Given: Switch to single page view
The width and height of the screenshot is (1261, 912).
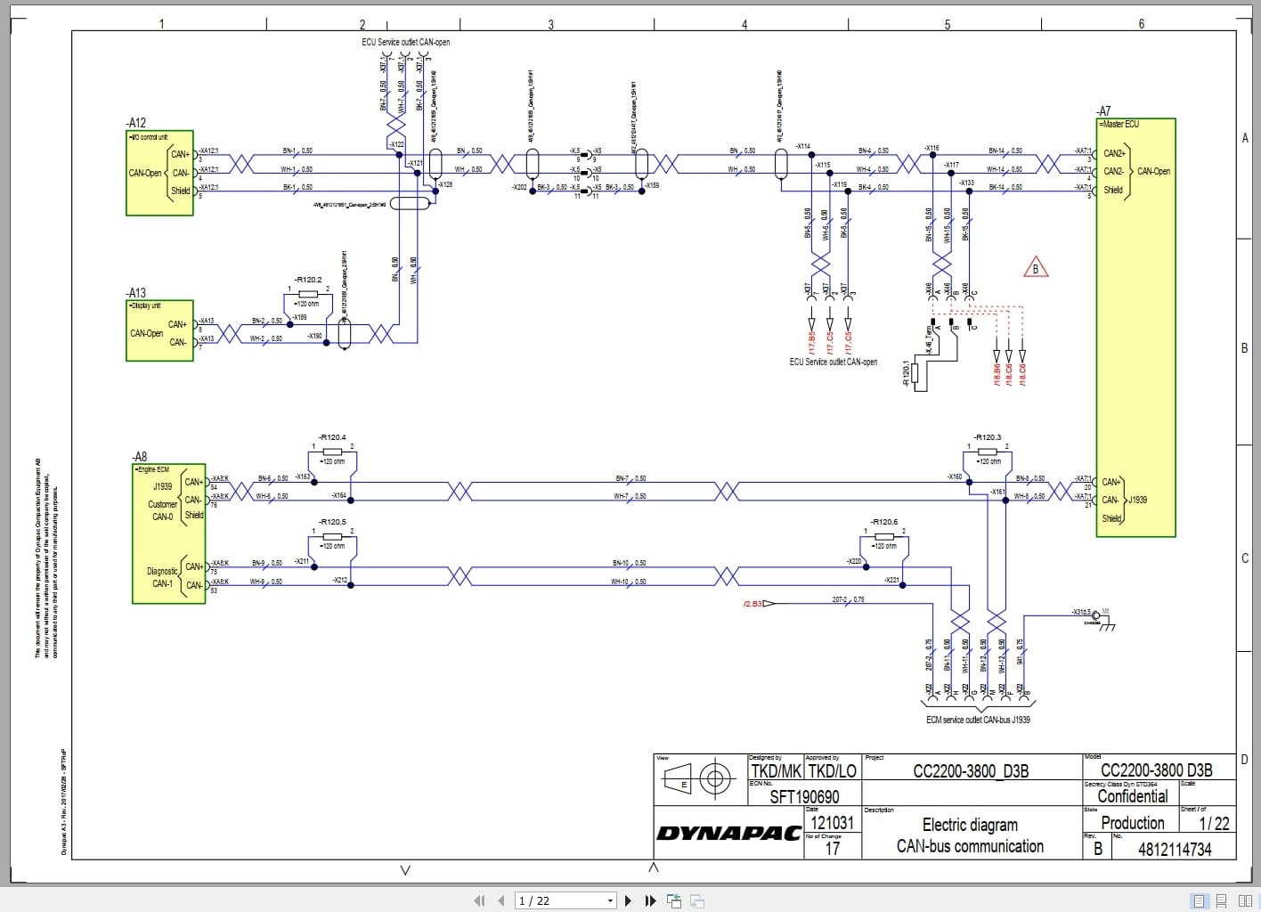Looking at the screenshot, I should (1199, 900).
